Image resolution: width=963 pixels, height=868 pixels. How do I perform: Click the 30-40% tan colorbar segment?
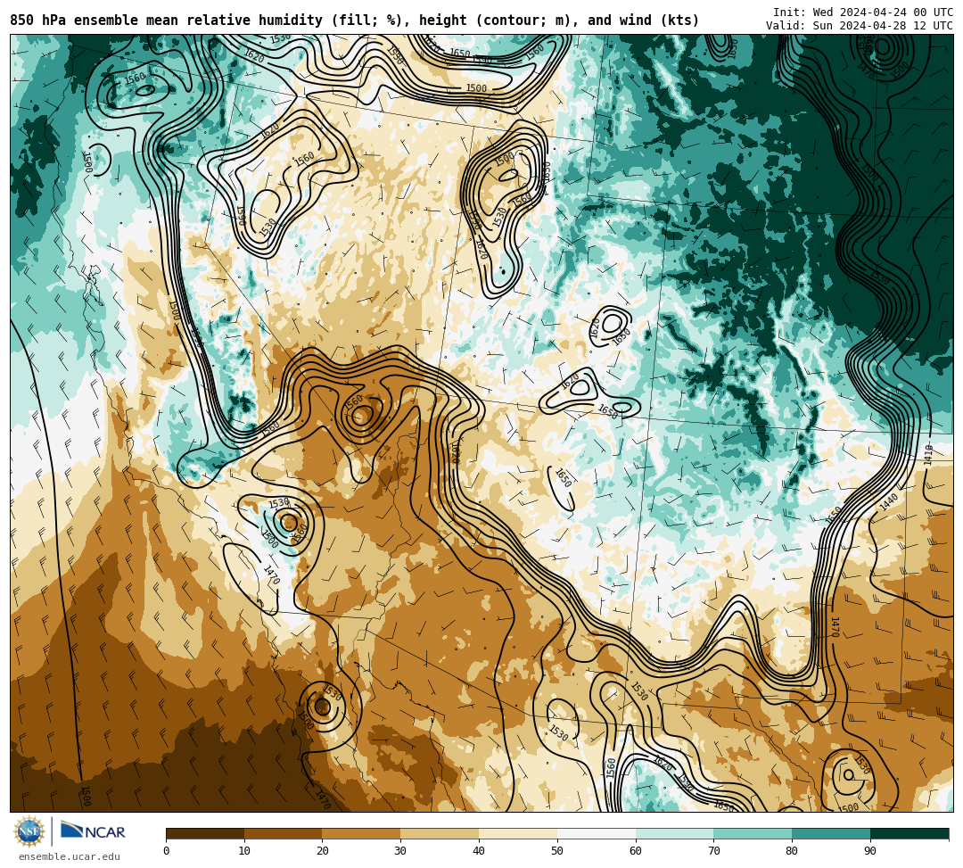pos(440,833)
